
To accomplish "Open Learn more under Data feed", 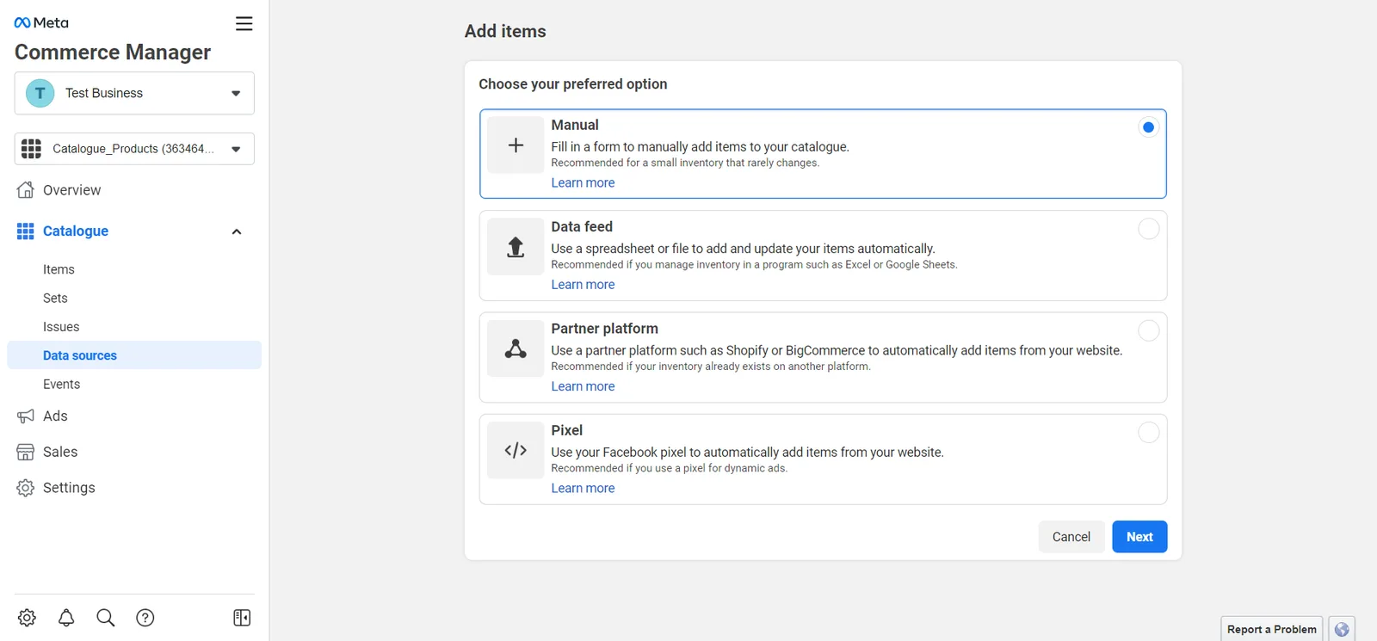I will click(x=583, y=285).
